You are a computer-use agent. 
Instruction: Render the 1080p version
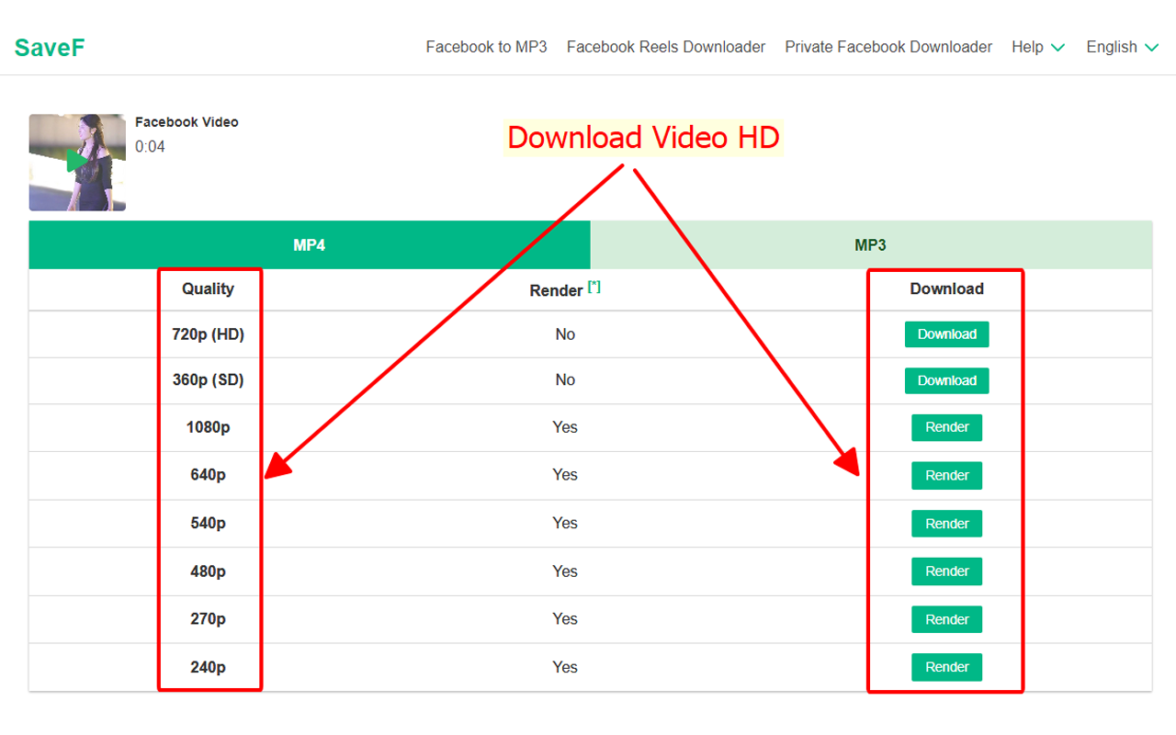(x=946, y=427)
